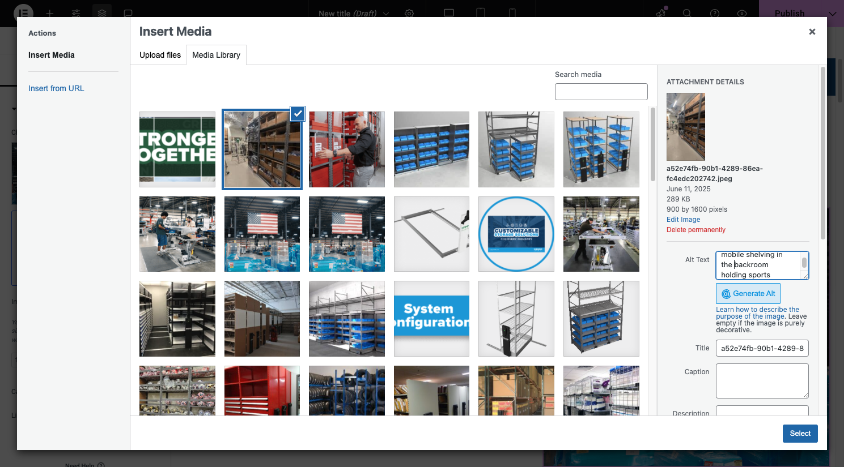Select the Customizable Storage Solutions circle thumbnail
This screenshot has width=844, height=467.
(x=516, y=234)
